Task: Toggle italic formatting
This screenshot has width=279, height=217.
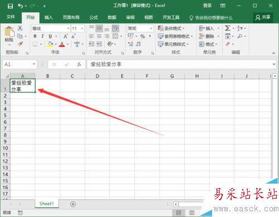Action: [42, 36]
